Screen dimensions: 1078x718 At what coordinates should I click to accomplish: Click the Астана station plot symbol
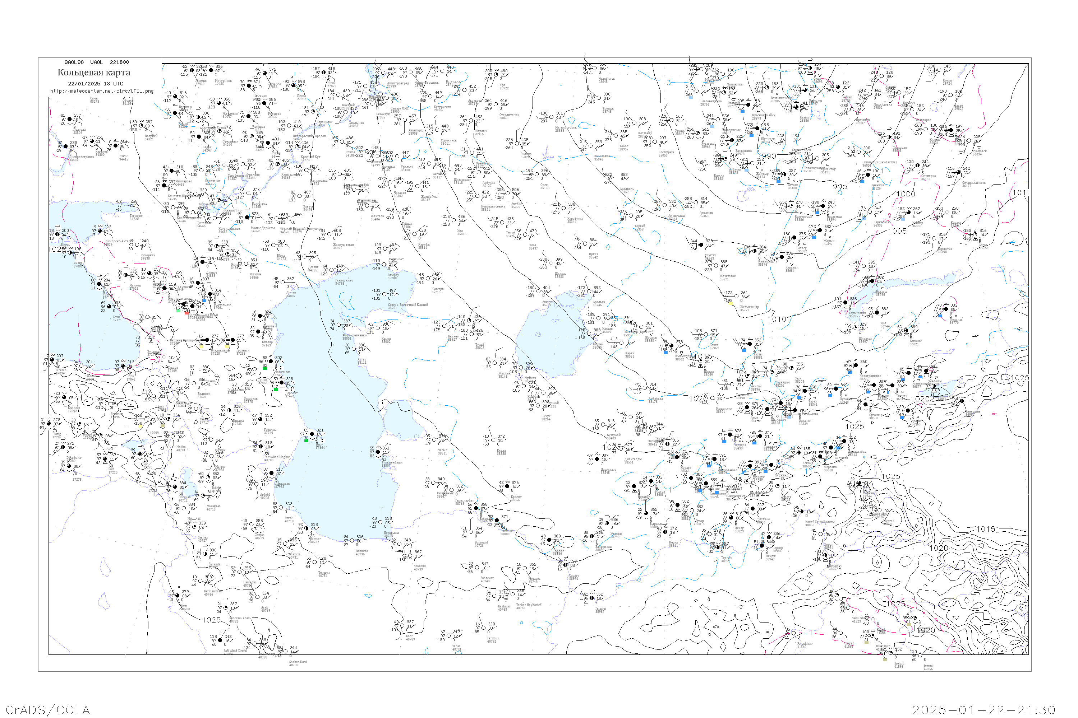coord(784,174)
